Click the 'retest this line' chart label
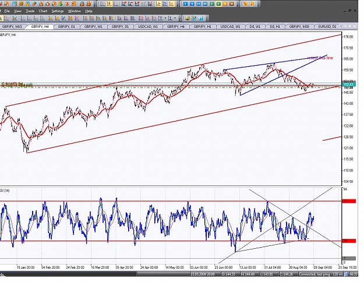This screenshot has width=364, height=282. click(x=320, y=58)
